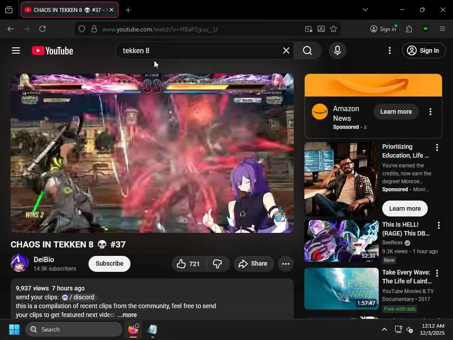Viewport: 453px width, 340px height.
Task: Click the YouTube Sign in button
Action: click(x=423, y=50)
